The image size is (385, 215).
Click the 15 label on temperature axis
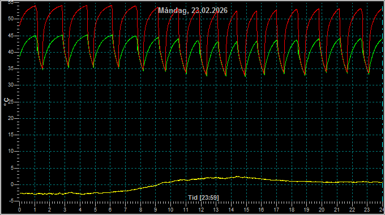tap(11, 135)
